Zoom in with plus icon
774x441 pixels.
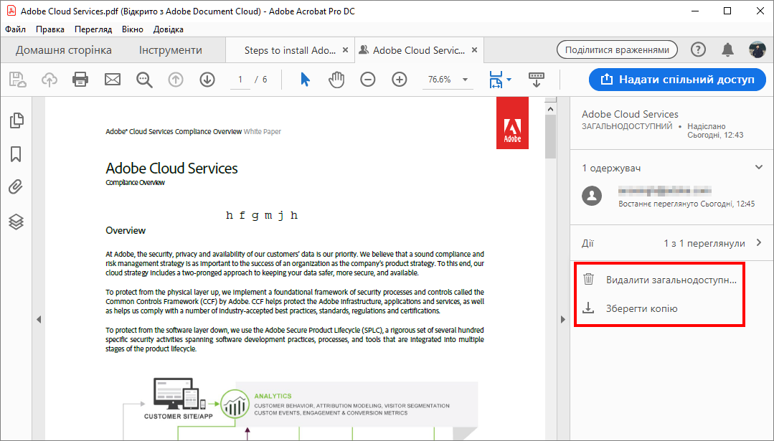point(400,80)
